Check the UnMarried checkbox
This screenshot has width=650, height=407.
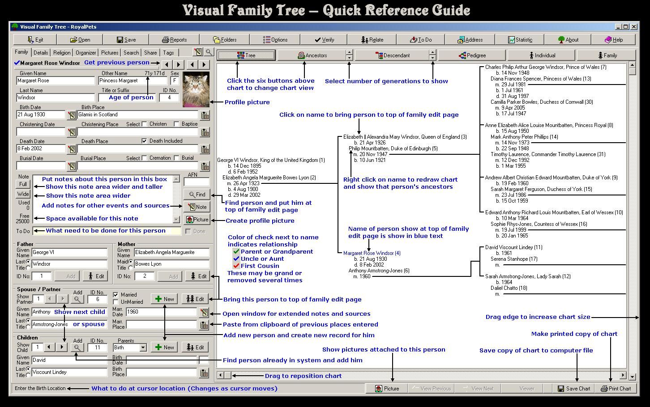[x=115, y=301]
